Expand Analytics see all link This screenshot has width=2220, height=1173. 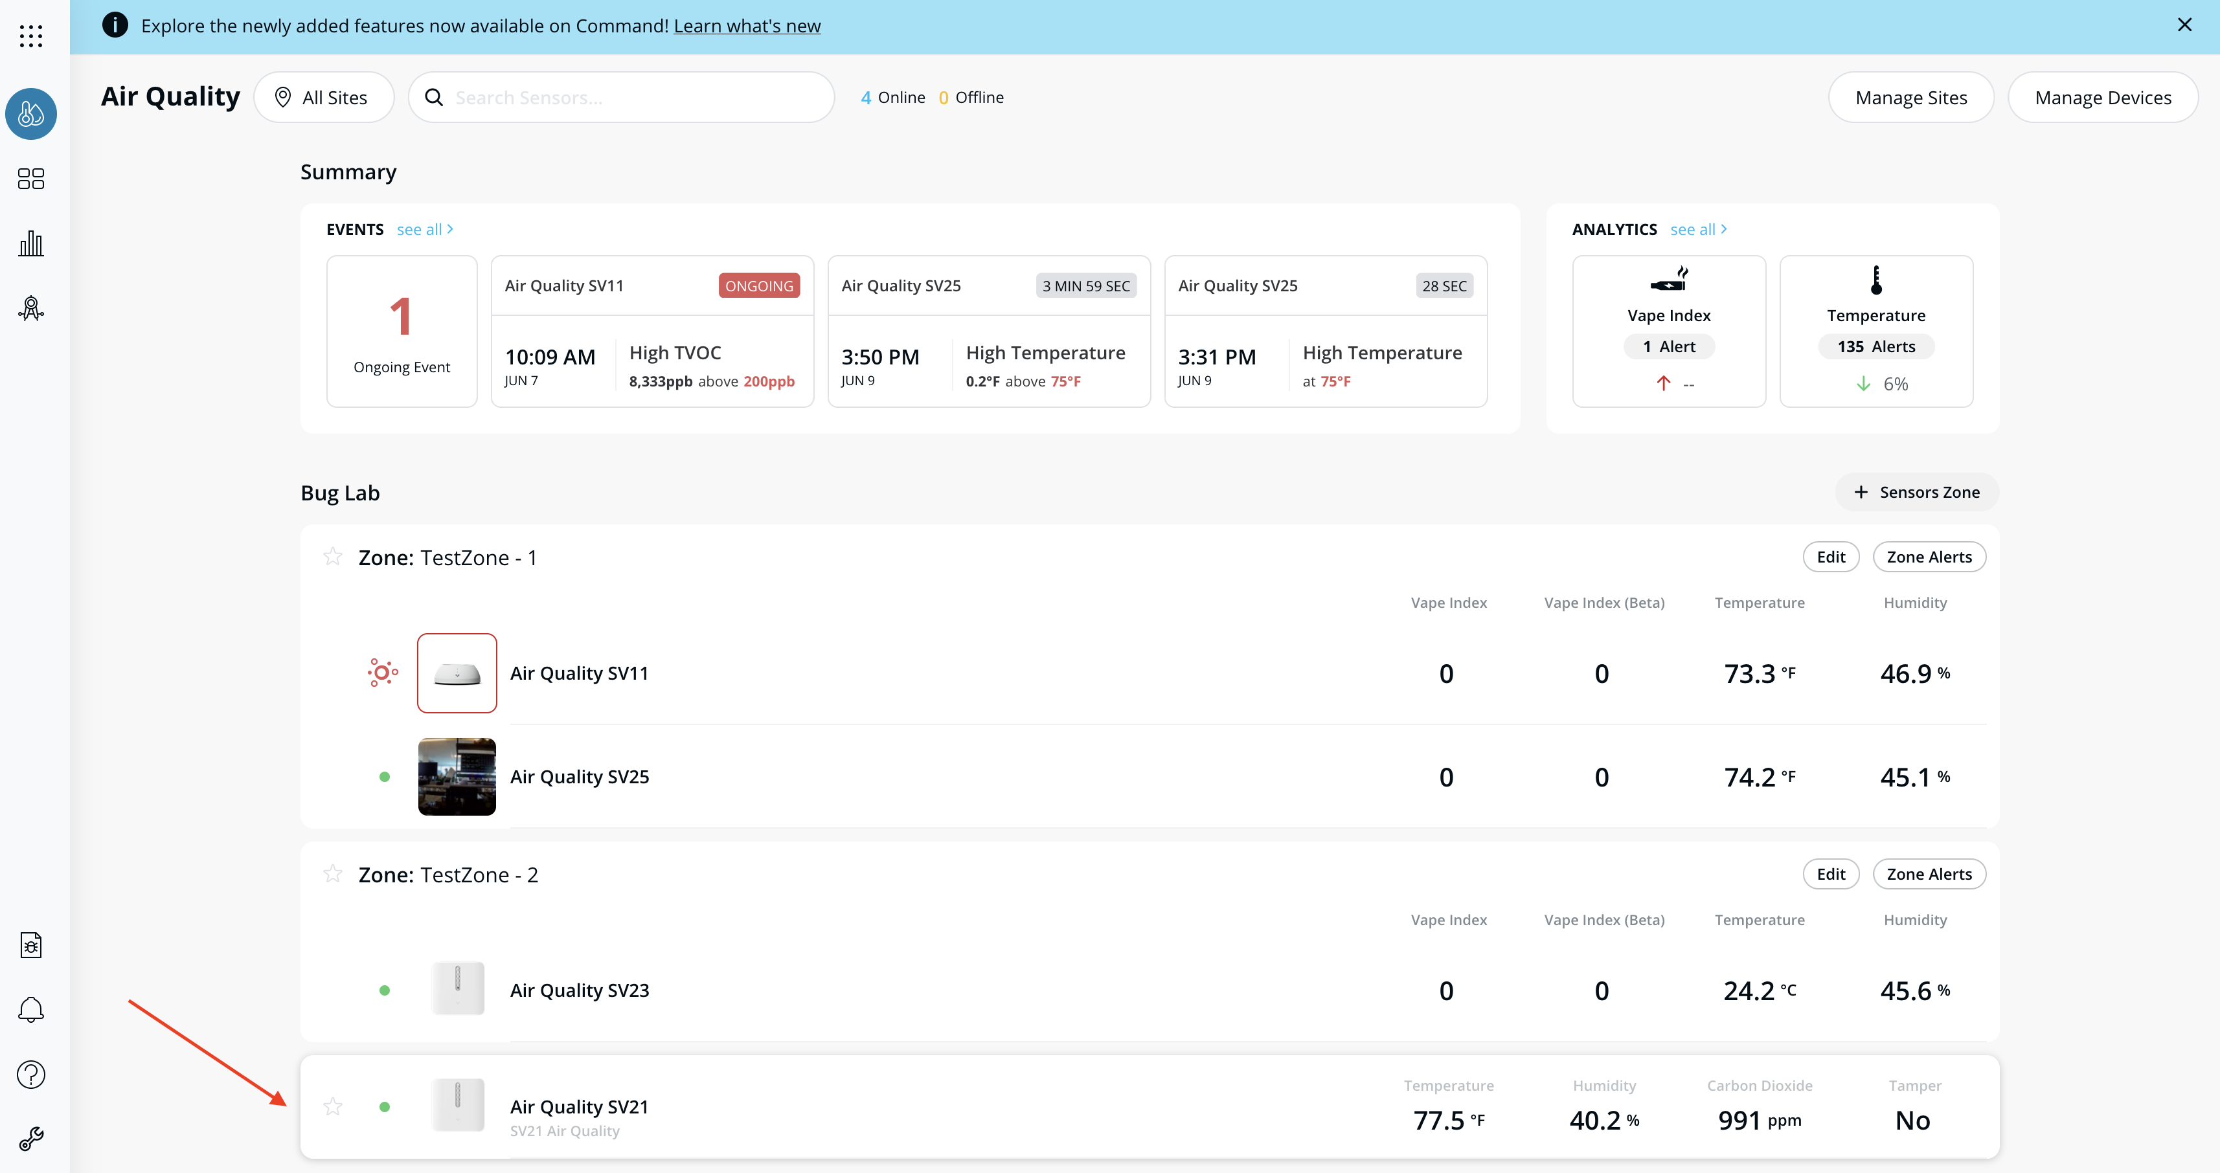pos(1698,229)
